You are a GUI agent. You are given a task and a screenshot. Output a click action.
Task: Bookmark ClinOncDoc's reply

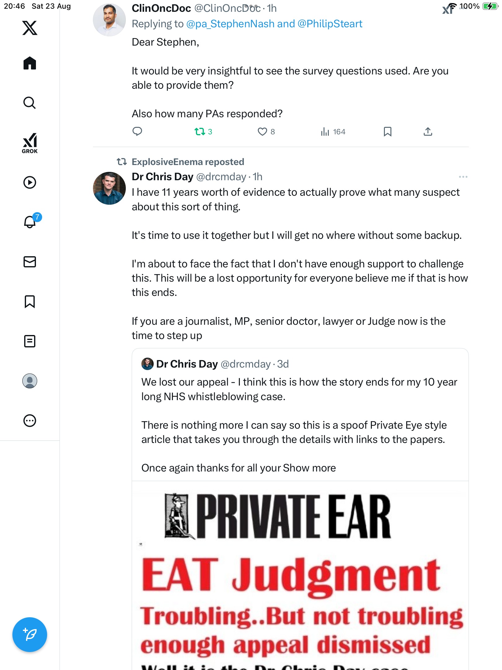(387, 132)
